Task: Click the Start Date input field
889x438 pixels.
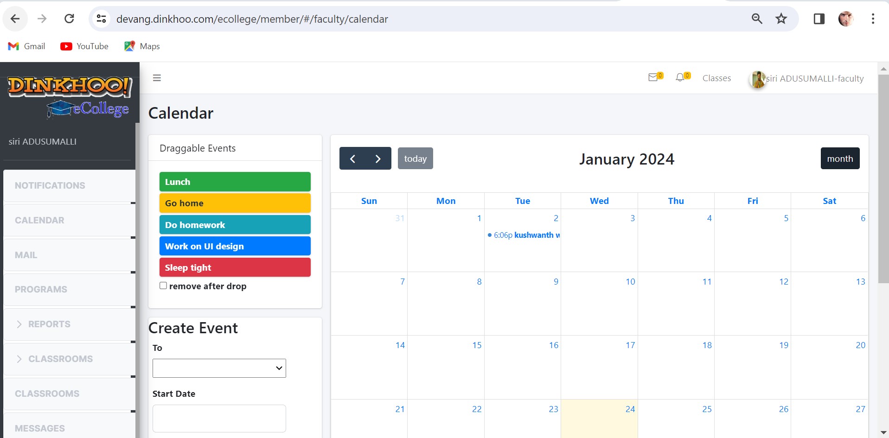Action: (x=219, y=419)
